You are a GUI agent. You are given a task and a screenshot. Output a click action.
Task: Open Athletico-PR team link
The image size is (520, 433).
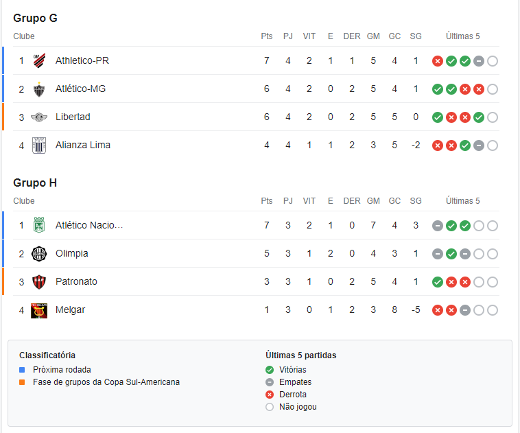(x=82, y=60)
